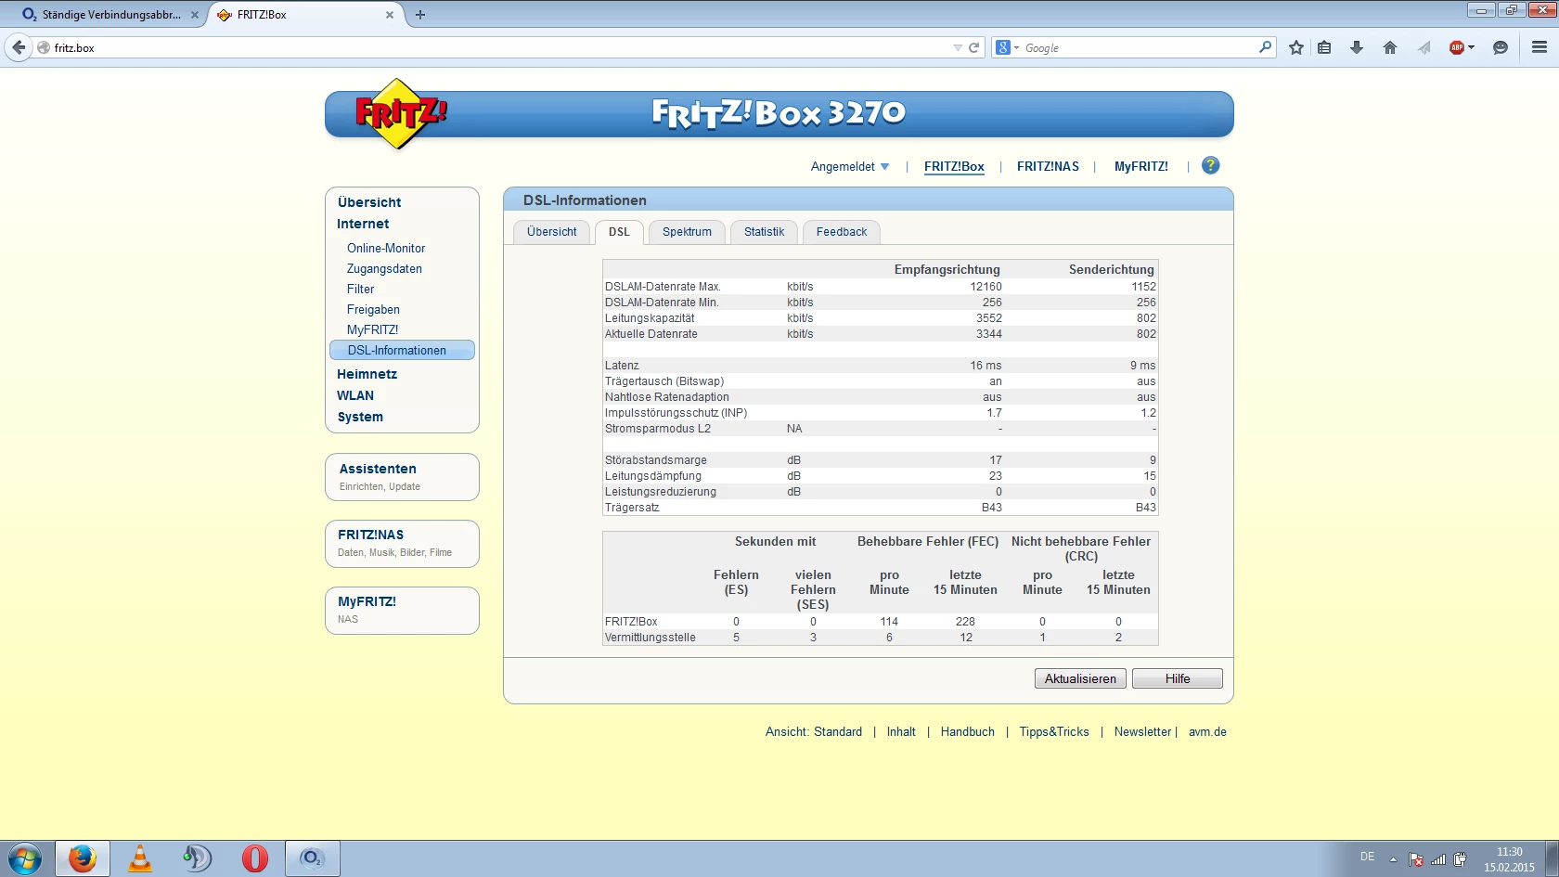The image size is (1559, 877).
Task: Go back using the browser back arrow
Action: (19, 47)
